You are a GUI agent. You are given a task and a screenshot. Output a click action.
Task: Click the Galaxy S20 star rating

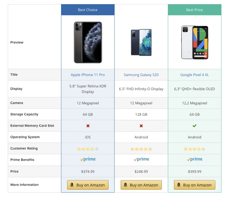click(x=141, y=149)
